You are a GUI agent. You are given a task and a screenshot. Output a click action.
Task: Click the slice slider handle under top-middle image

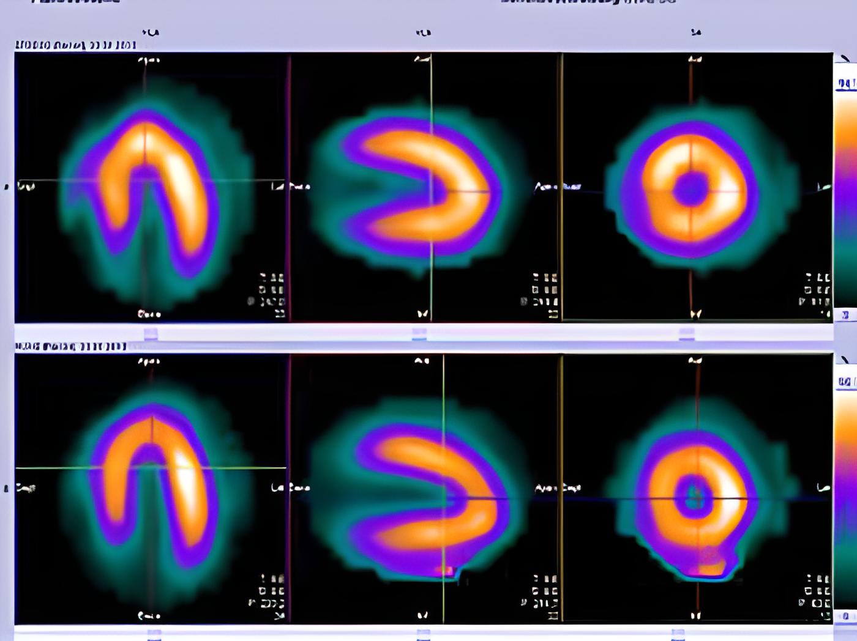pos(419,334)
